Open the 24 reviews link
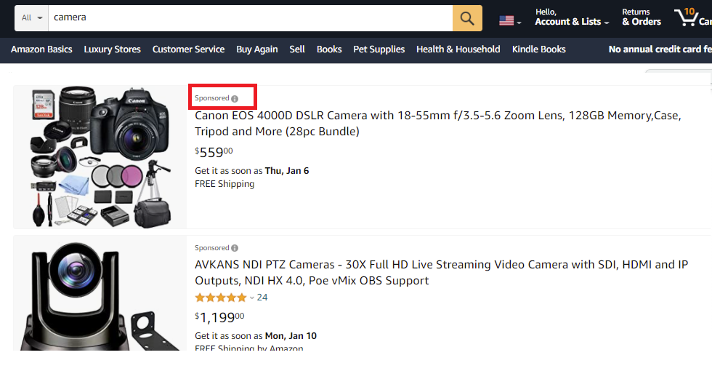The image size is (712, 371). [262, 298]
